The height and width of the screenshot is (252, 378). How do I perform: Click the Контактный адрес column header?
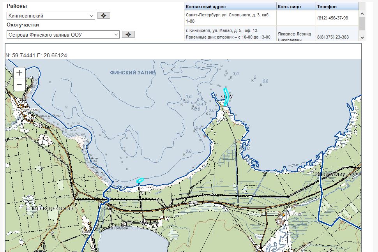[x=230, y=7]
